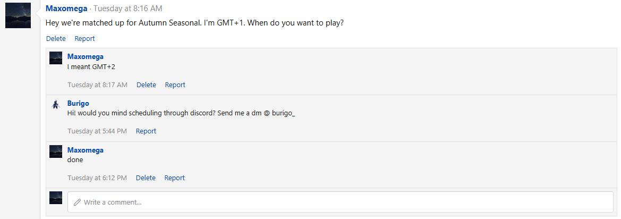Click the avatar beside the 'done' comment
The image size is (621, 219).
56,151
